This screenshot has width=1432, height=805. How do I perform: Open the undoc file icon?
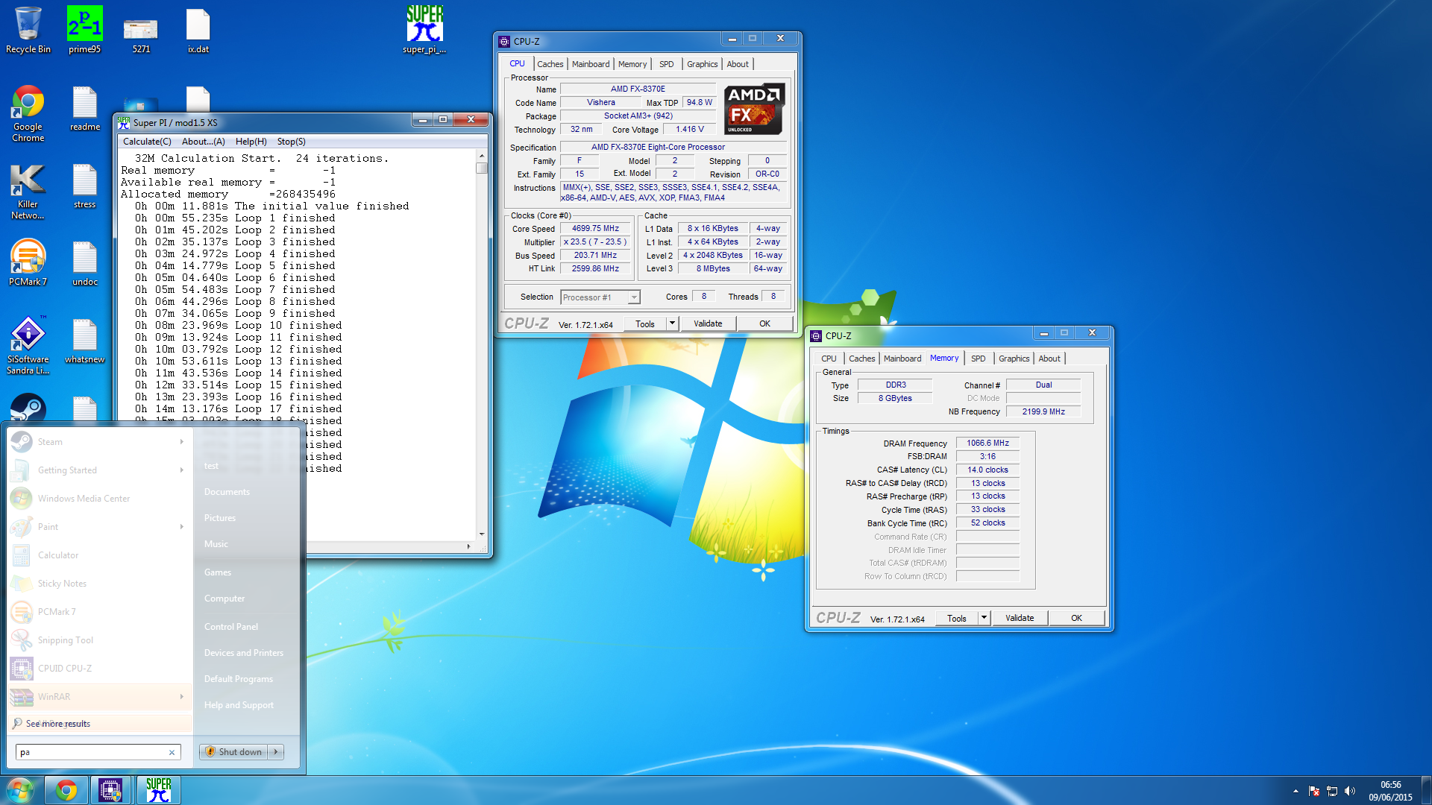click(x=84, y=264)
